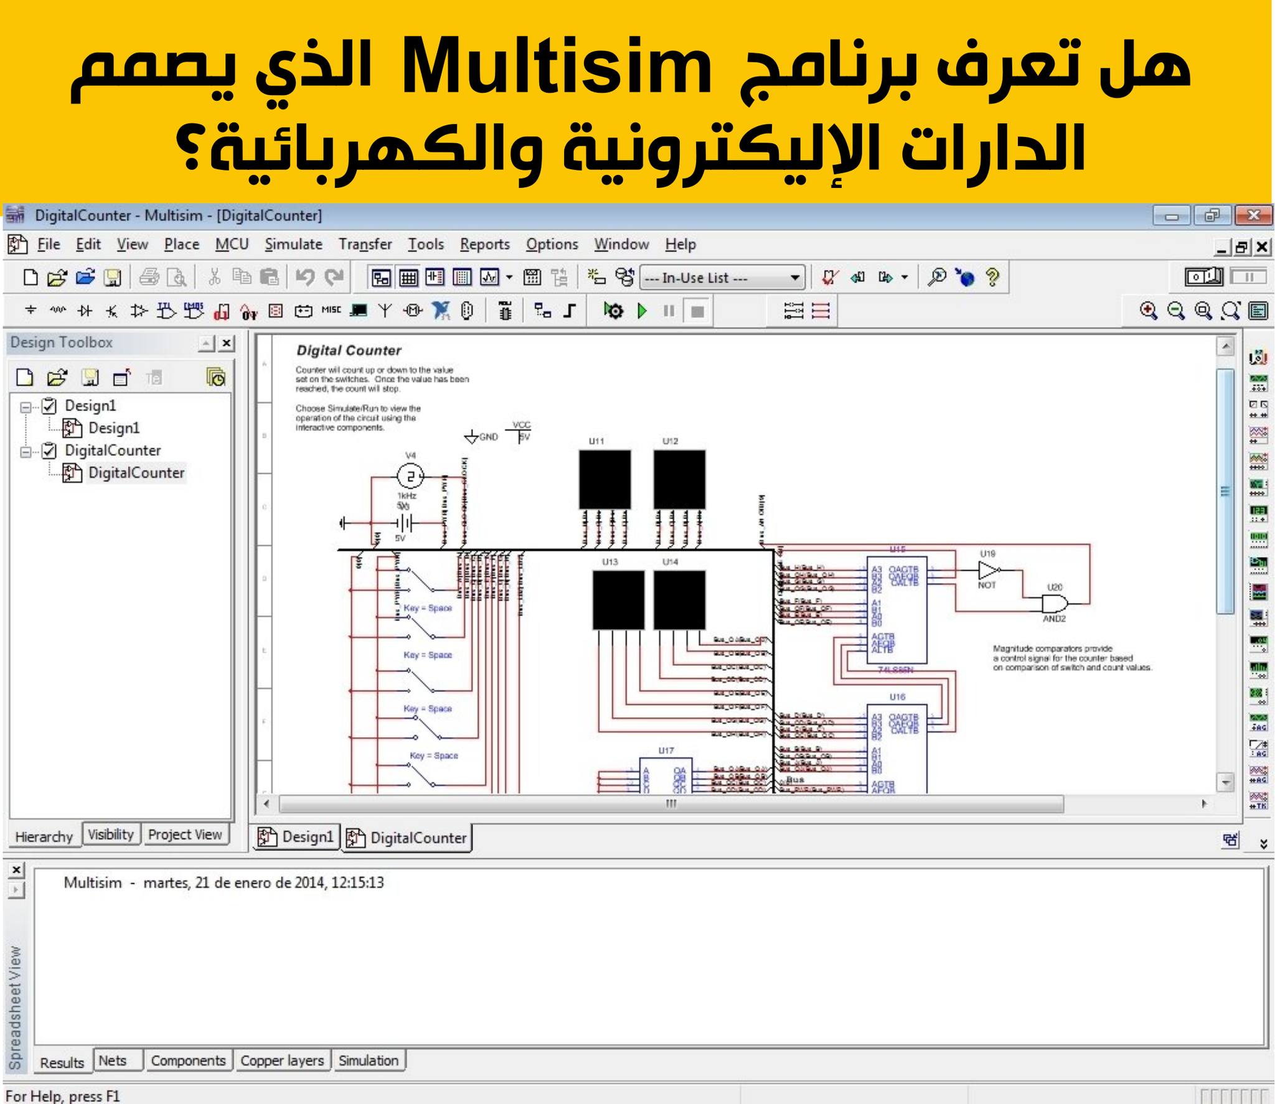Click the multimeter instrument icon at top of instruments bar
Image resolution: width=1275 pixels, height=1104 pixels.
[x=1258, y=357]
